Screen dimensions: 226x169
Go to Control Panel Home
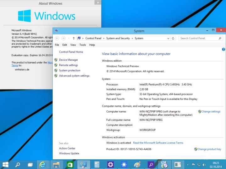[71, 52]
